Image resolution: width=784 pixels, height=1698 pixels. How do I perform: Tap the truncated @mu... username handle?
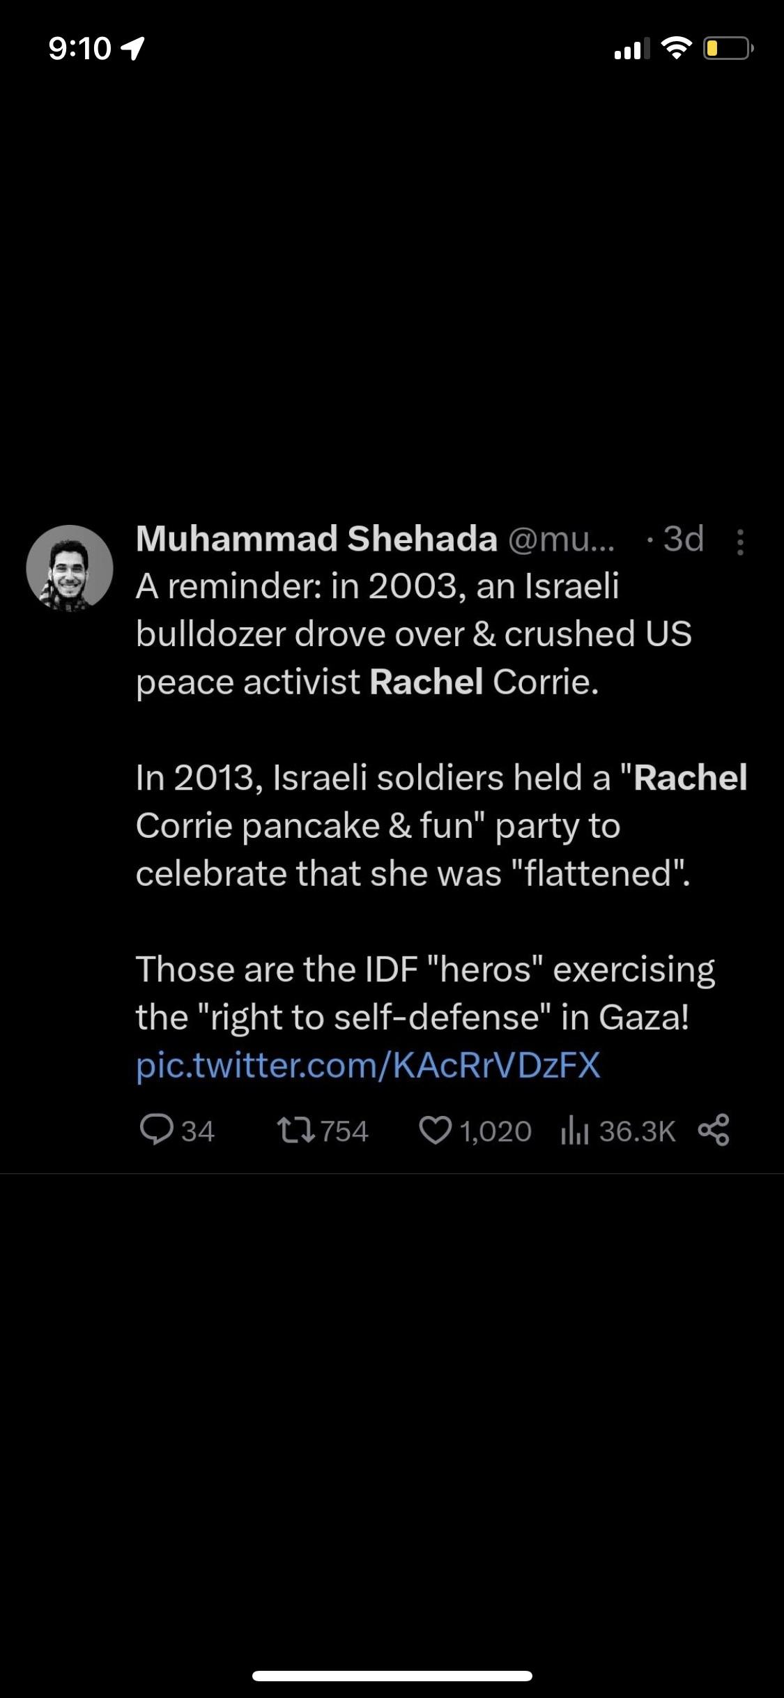(x=562, y=539)
